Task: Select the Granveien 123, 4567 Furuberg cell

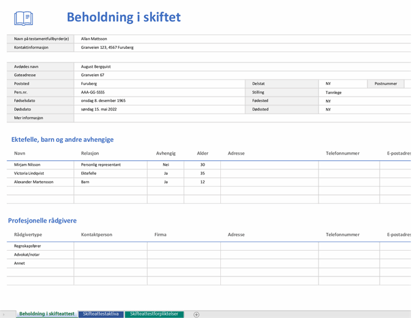Action: (x=242, y=47)
